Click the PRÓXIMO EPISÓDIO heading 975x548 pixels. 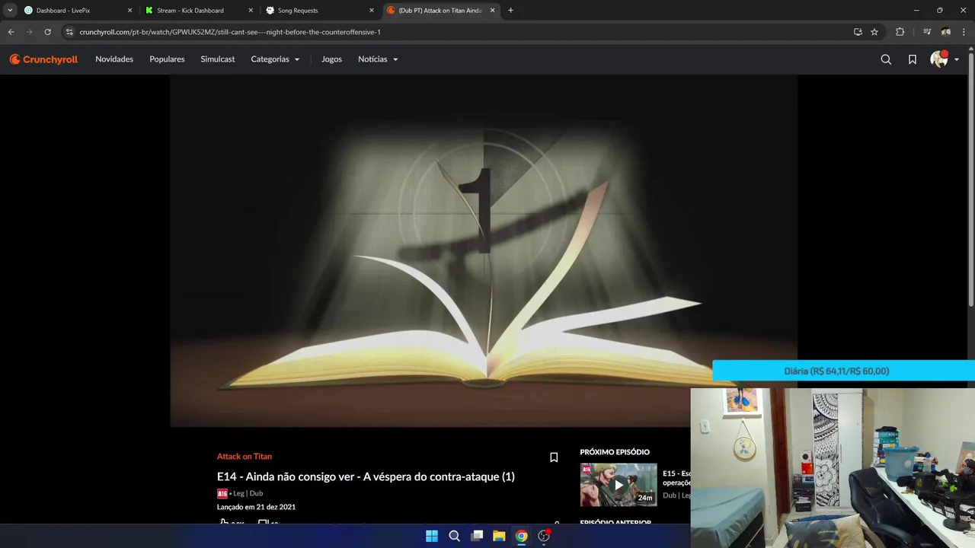615,452
